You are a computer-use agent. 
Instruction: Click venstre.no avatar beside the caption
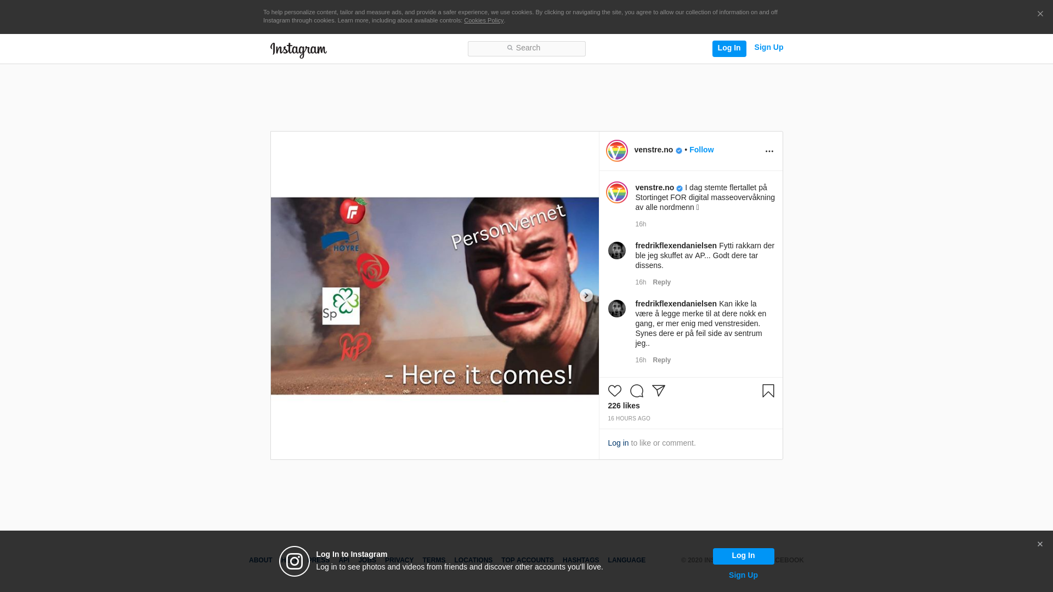[x=616, y=192]
